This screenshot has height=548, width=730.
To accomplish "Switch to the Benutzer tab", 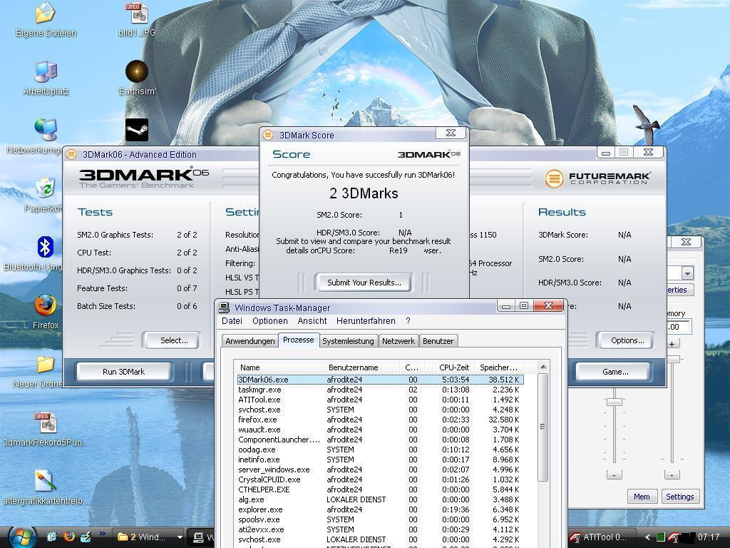I will click(x=438, y=341).
